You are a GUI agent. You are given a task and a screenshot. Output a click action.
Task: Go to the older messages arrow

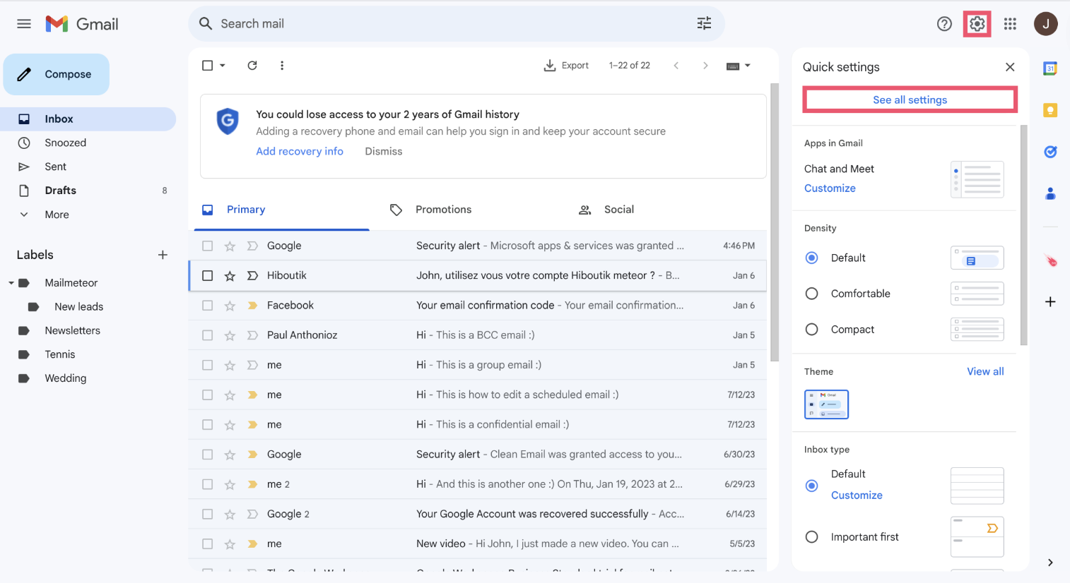pos(705,66)
